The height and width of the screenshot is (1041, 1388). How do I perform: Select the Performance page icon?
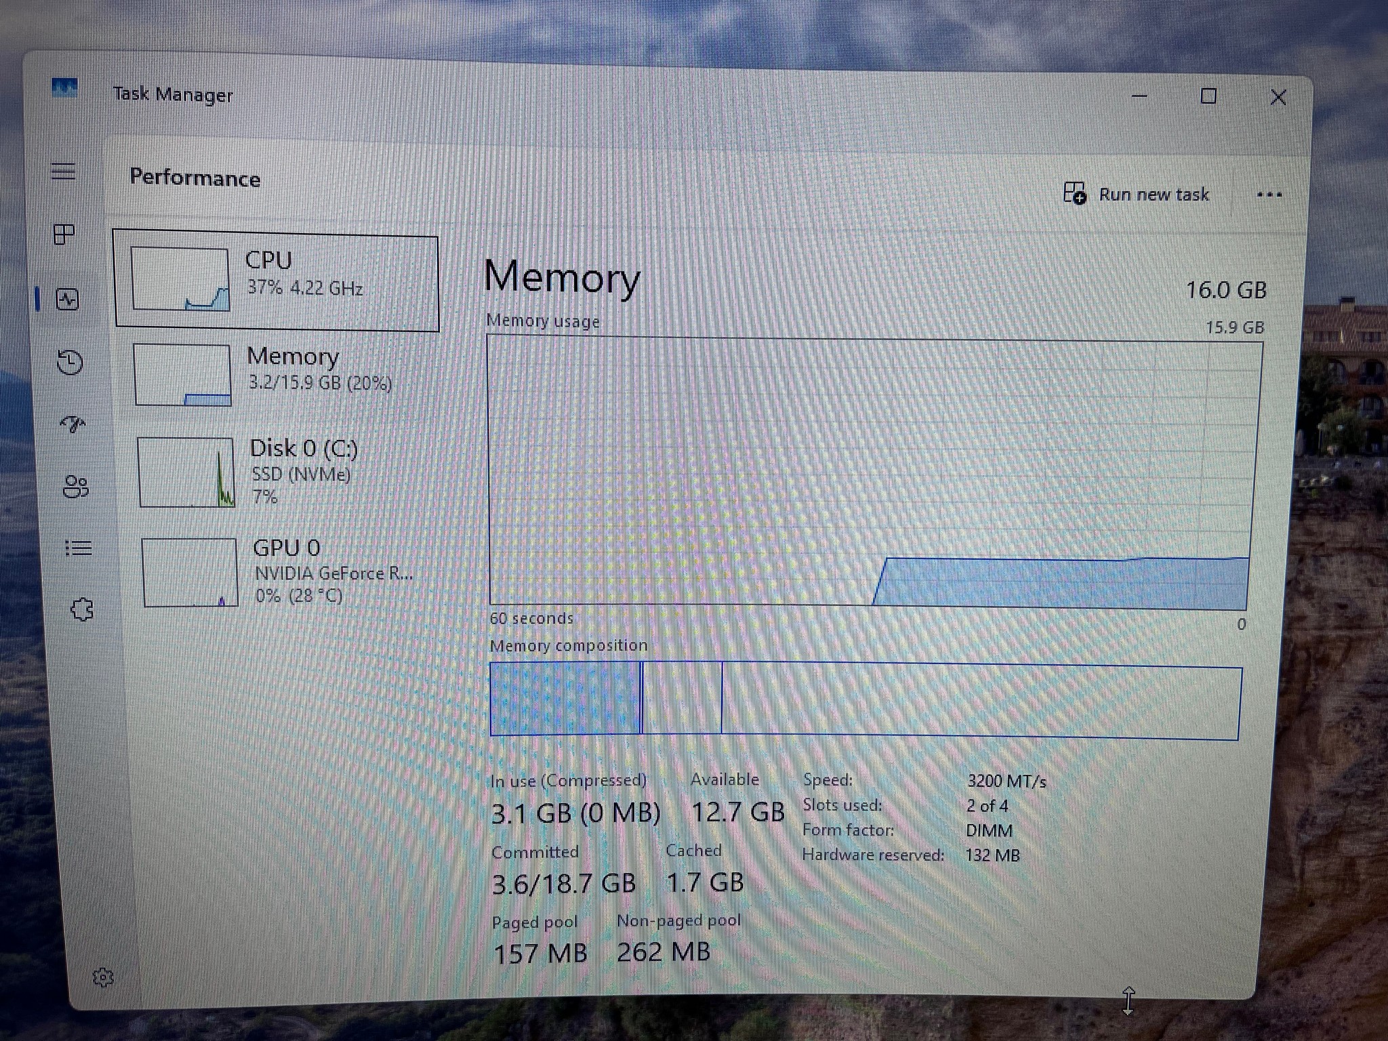tap(68, 299)
